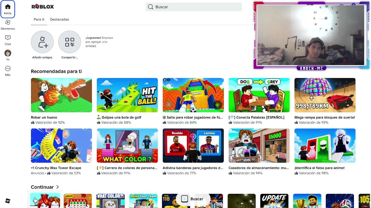Open the Robar un huevo game thumbnail

tap(61, 95)
